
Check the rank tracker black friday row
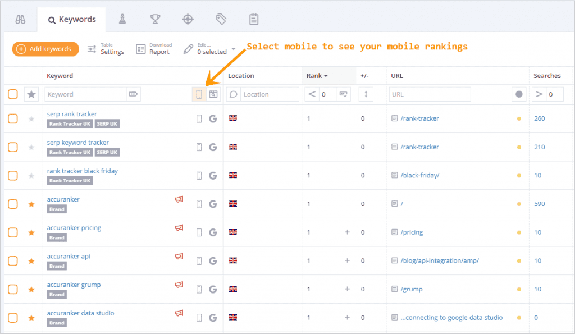coord(12,175)
